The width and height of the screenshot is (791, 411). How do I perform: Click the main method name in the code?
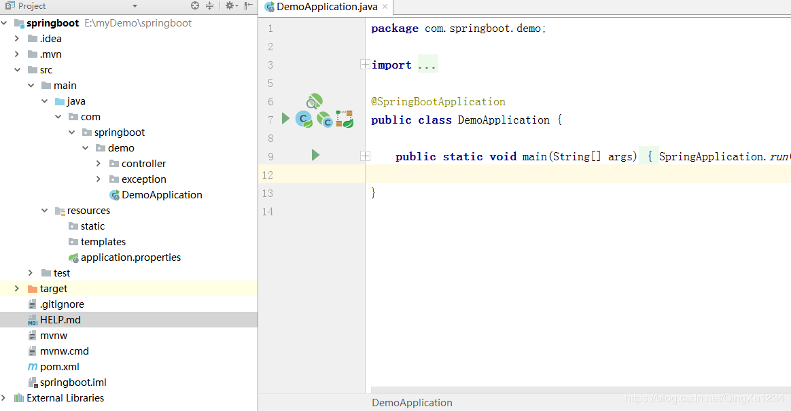tap(535, 157)
